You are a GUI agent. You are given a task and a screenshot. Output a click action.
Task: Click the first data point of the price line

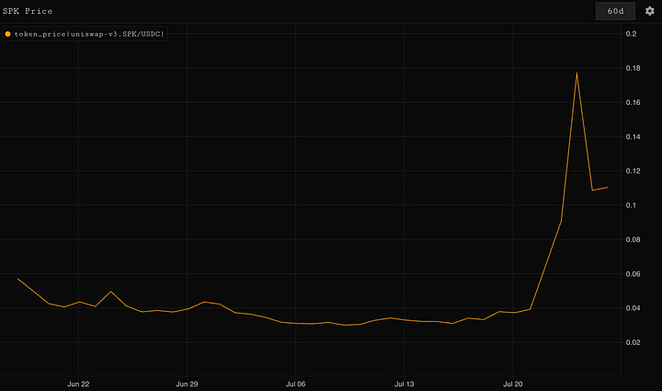pyautogui.click(x=17, y=279)
